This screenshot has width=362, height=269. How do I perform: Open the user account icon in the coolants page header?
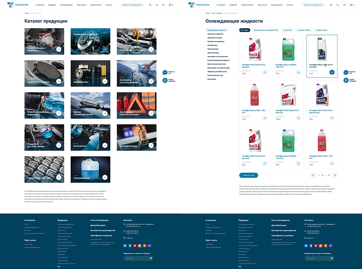click(344, 5)
